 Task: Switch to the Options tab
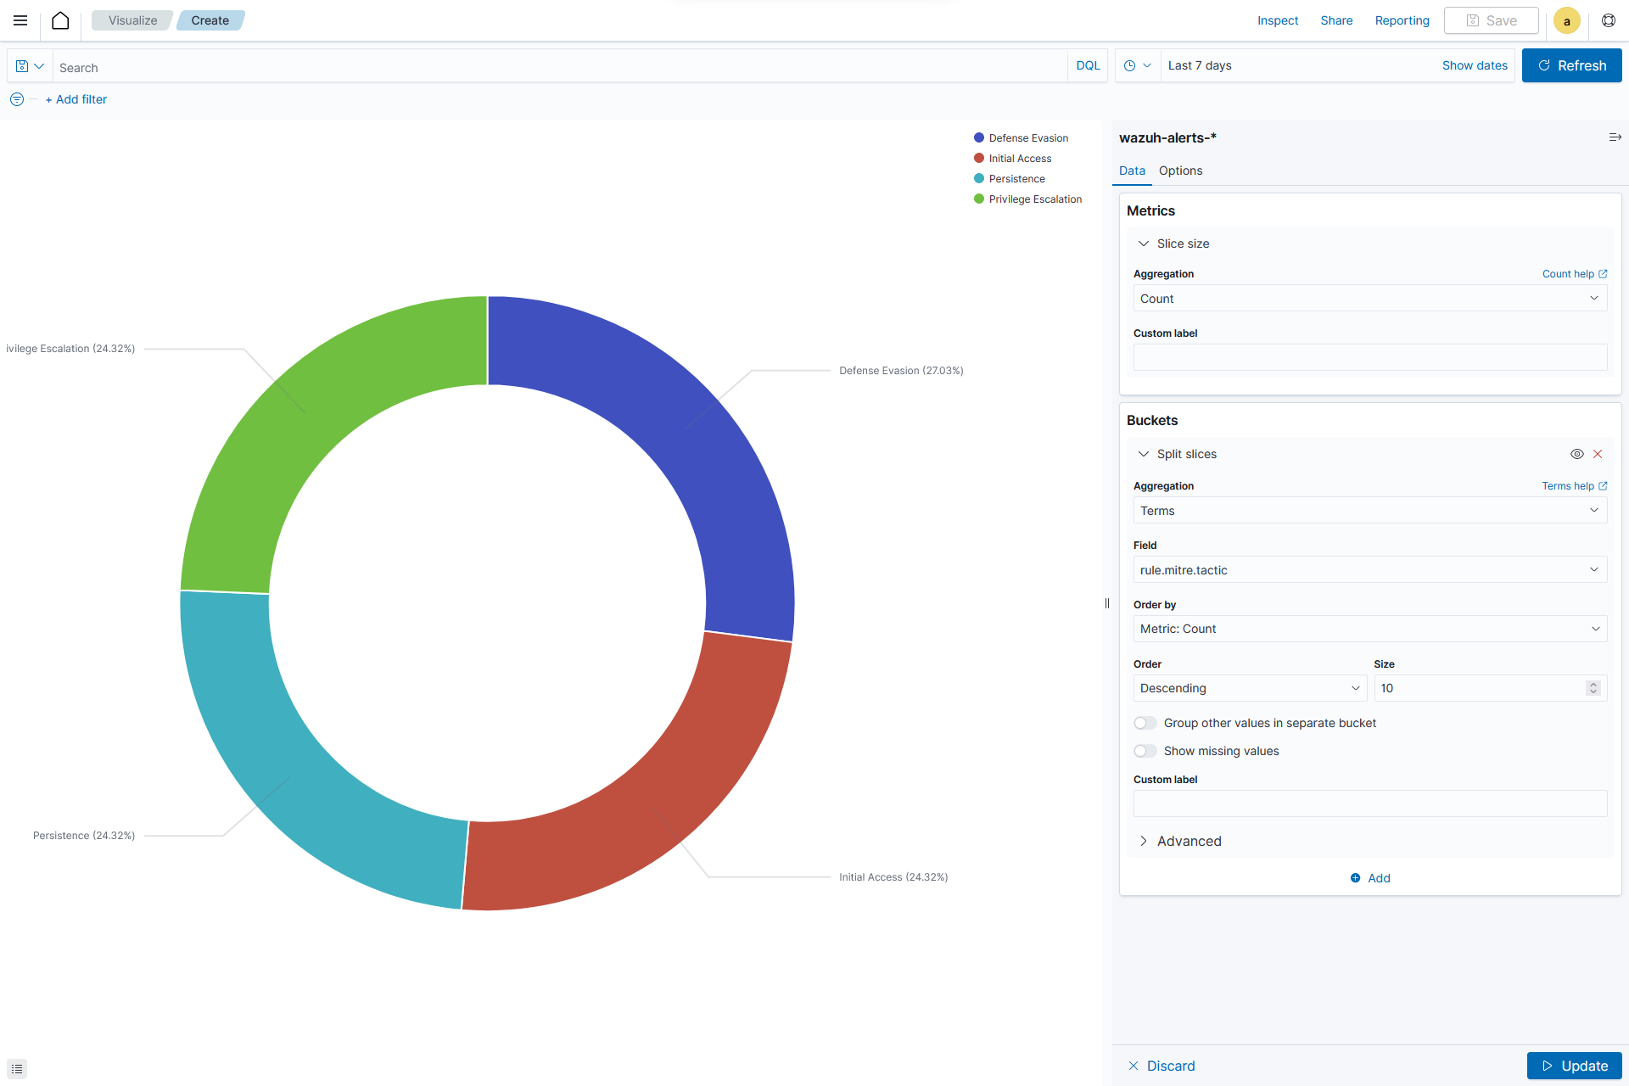click(1180, 170)
